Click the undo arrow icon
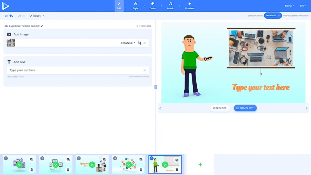 (x=11, y=16)
